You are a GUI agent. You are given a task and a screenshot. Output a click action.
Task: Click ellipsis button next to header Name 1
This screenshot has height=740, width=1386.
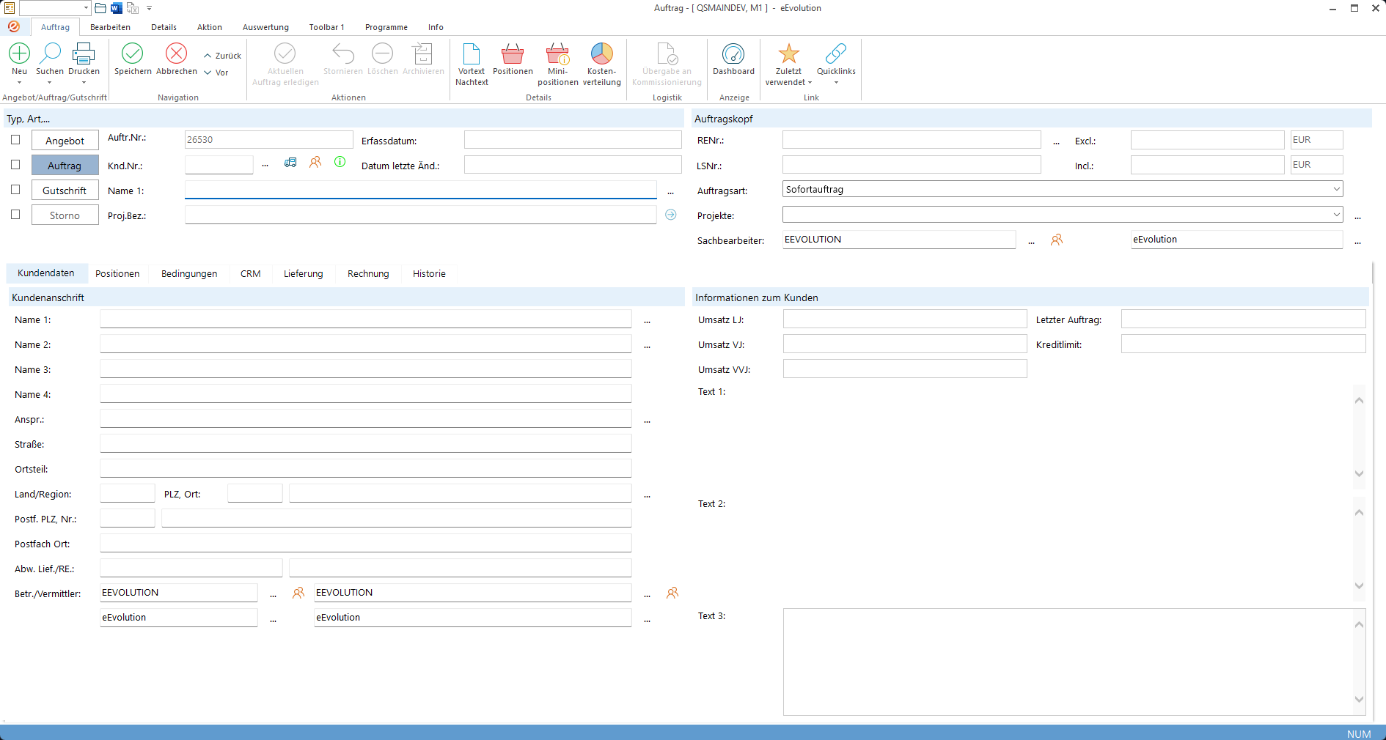point(670,191)
